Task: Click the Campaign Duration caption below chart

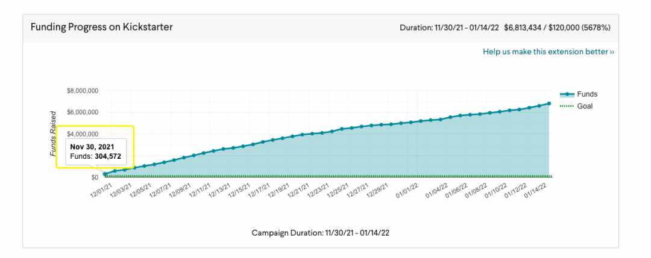Action: click(321, 233)
